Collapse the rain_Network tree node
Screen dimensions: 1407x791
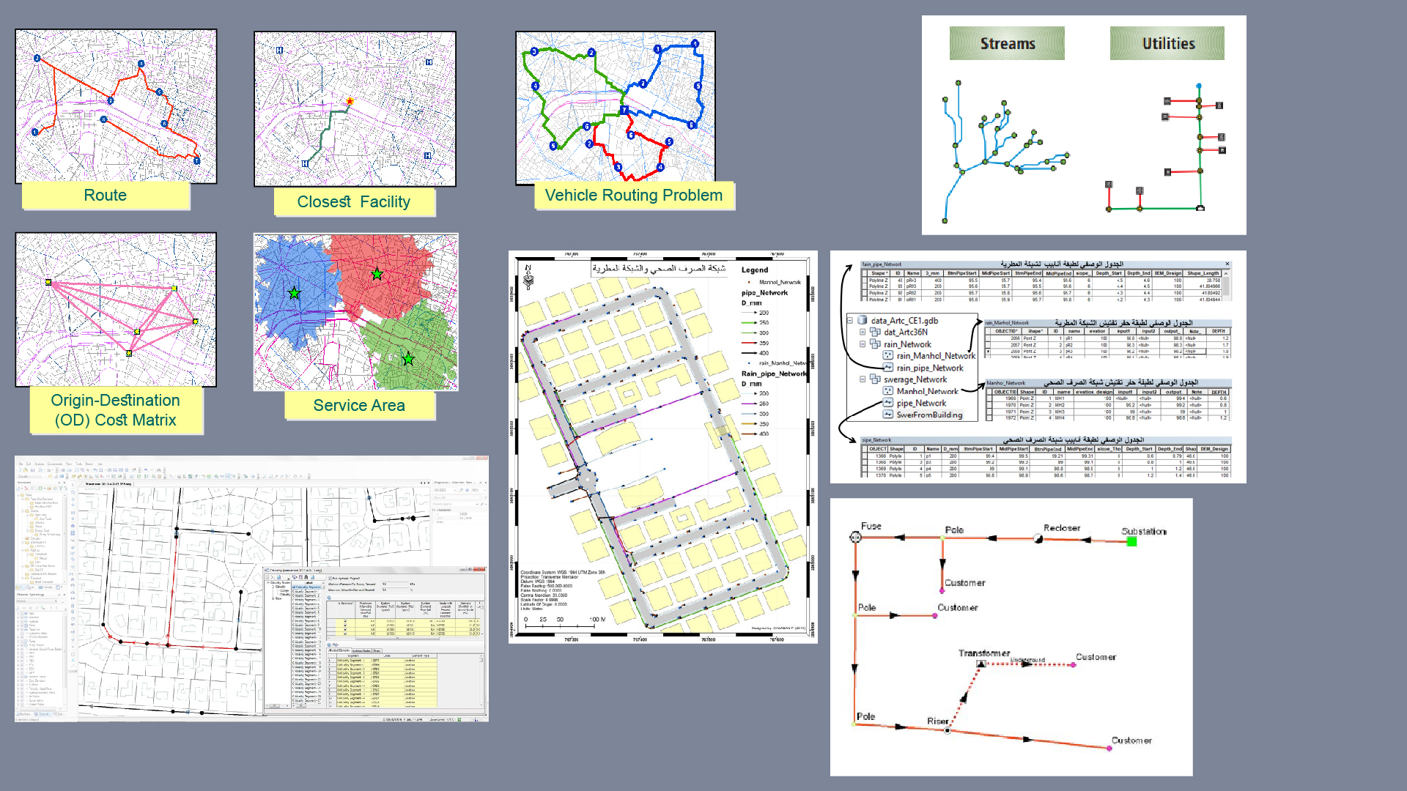863,343
